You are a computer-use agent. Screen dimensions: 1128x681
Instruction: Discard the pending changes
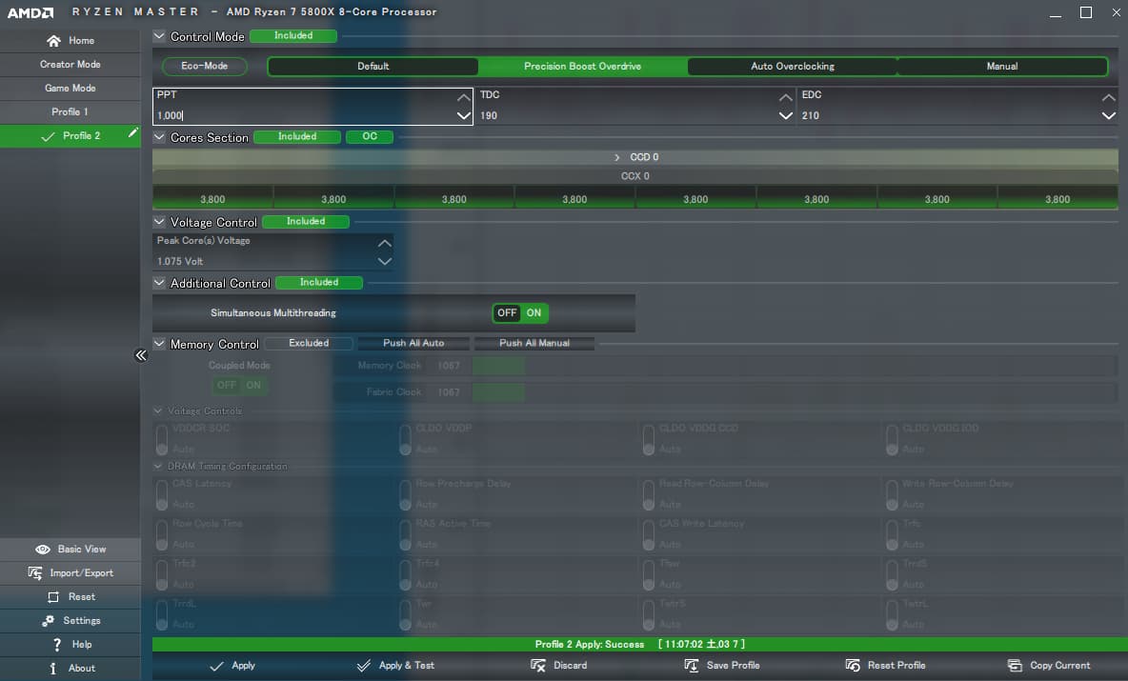coord(559,665)
